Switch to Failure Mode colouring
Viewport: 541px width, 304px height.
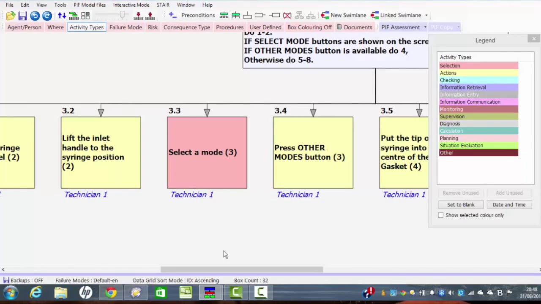tap(126, 27)
